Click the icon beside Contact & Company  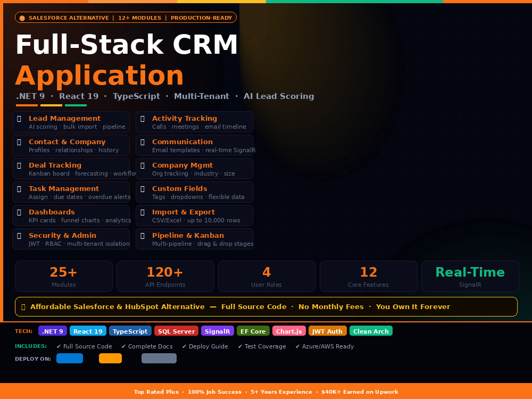click(x=19, y=142)
